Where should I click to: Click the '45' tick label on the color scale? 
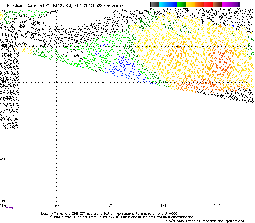point(230,9)
